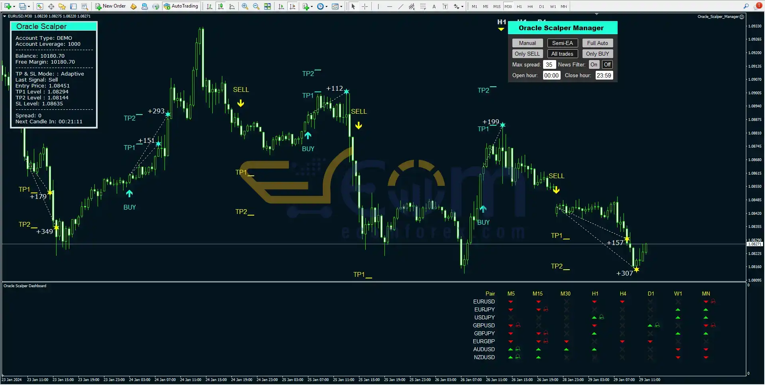Switch chart to bar chart style
765x385 pixels.
tap(210, 6)
